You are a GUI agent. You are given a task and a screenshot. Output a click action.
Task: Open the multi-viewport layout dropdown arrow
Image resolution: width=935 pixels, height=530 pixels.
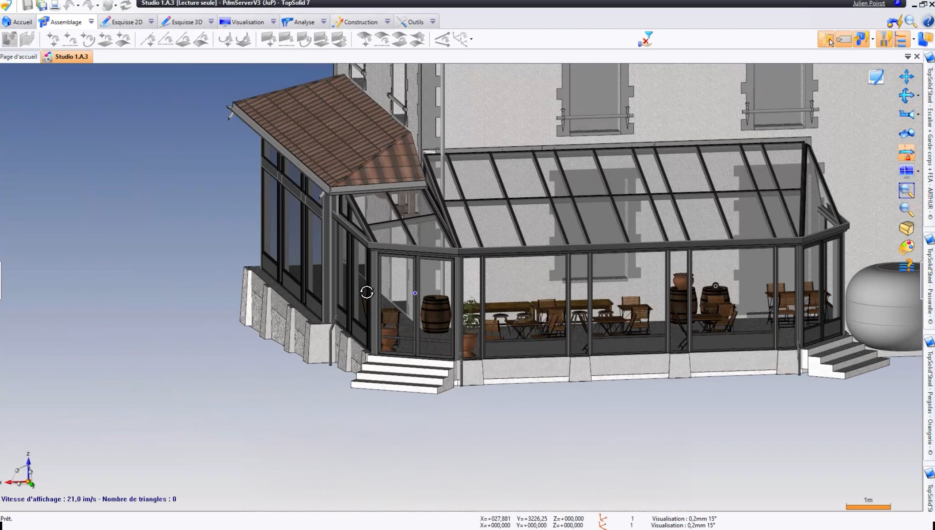[x=918, y=171]
